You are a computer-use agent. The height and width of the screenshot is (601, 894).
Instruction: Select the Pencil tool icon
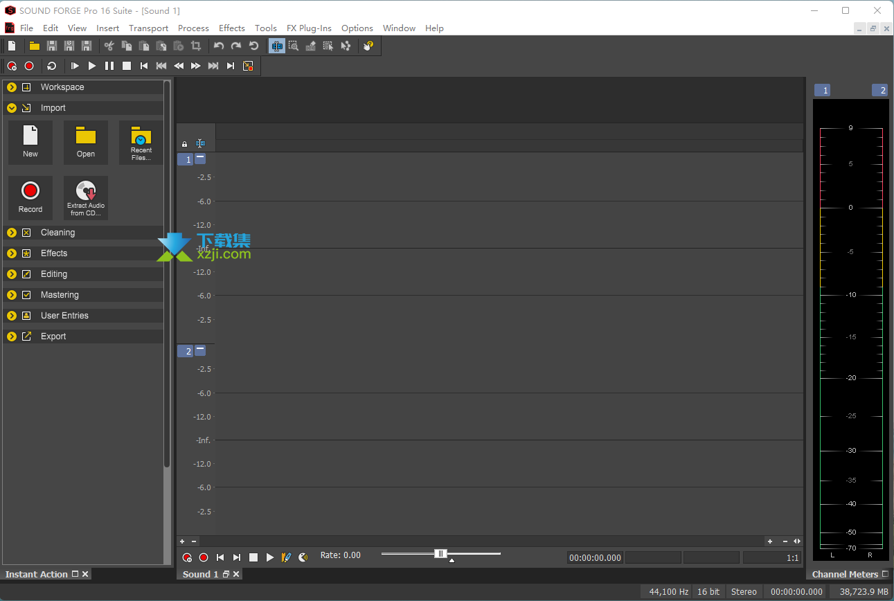click(311, 46)
